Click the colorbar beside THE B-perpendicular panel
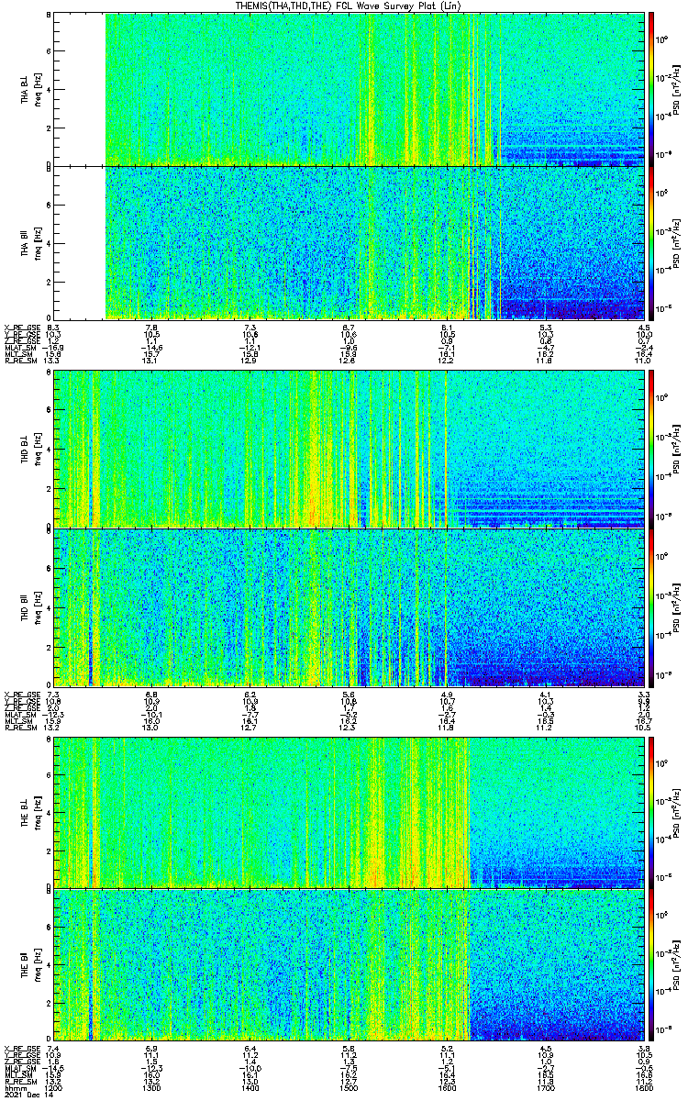Image resolution: width=688 pixels, height=1101 pixels. tap(652, 812)
